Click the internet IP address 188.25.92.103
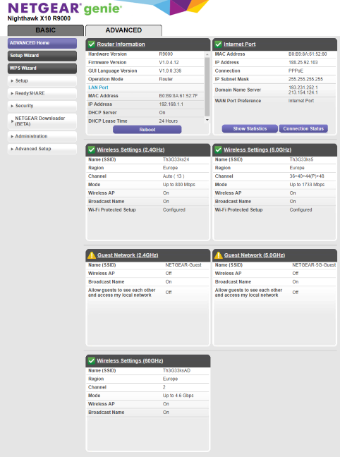340x457 pixels. [303, 62]
